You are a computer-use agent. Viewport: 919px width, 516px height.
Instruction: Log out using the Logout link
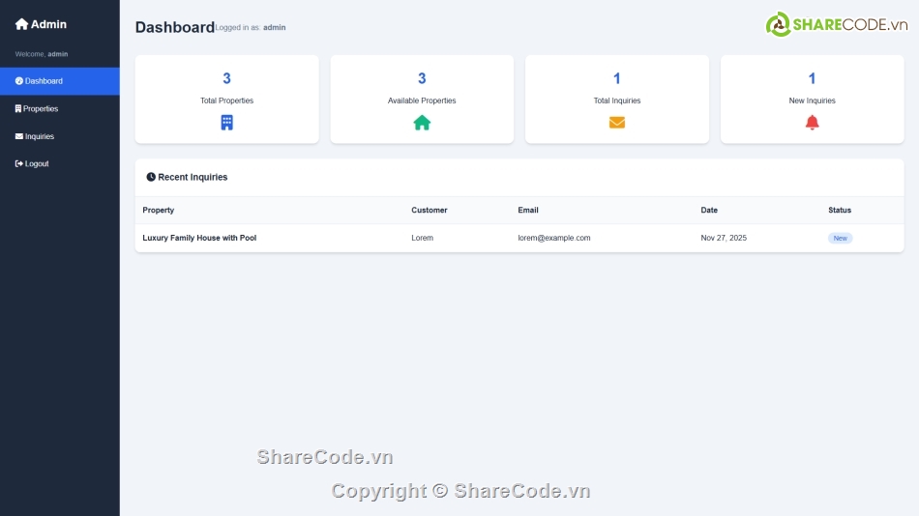point(60,163)
